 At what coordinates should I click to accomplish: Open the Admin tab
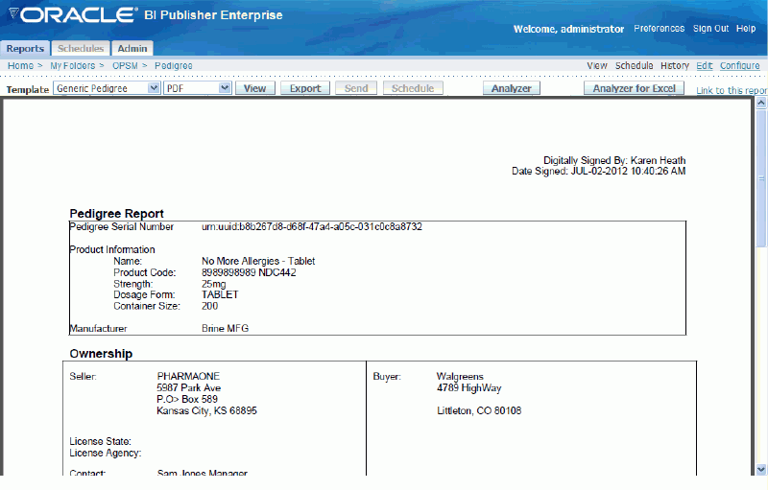pos(132,48)
